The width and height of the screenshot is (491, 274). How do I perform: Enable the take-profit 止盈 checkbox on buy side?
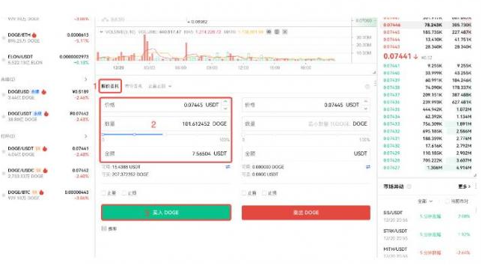103,193
